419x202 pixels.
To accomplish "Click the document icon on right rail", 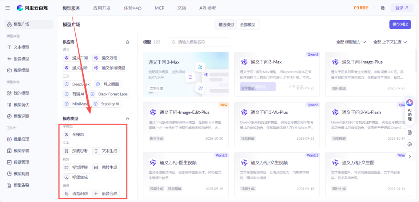I will coord(410,132).
